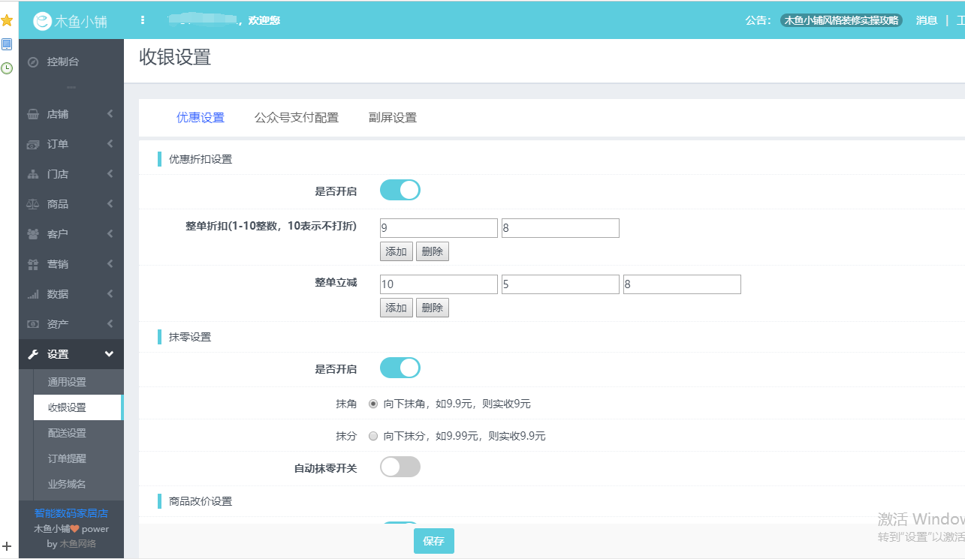Click the 数据 bar chart icon
Screen dimensions: 965x559
33,294
